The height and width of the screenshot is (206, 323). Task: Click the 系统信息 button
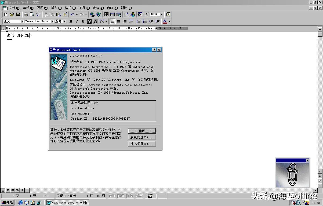pos(142,137)
